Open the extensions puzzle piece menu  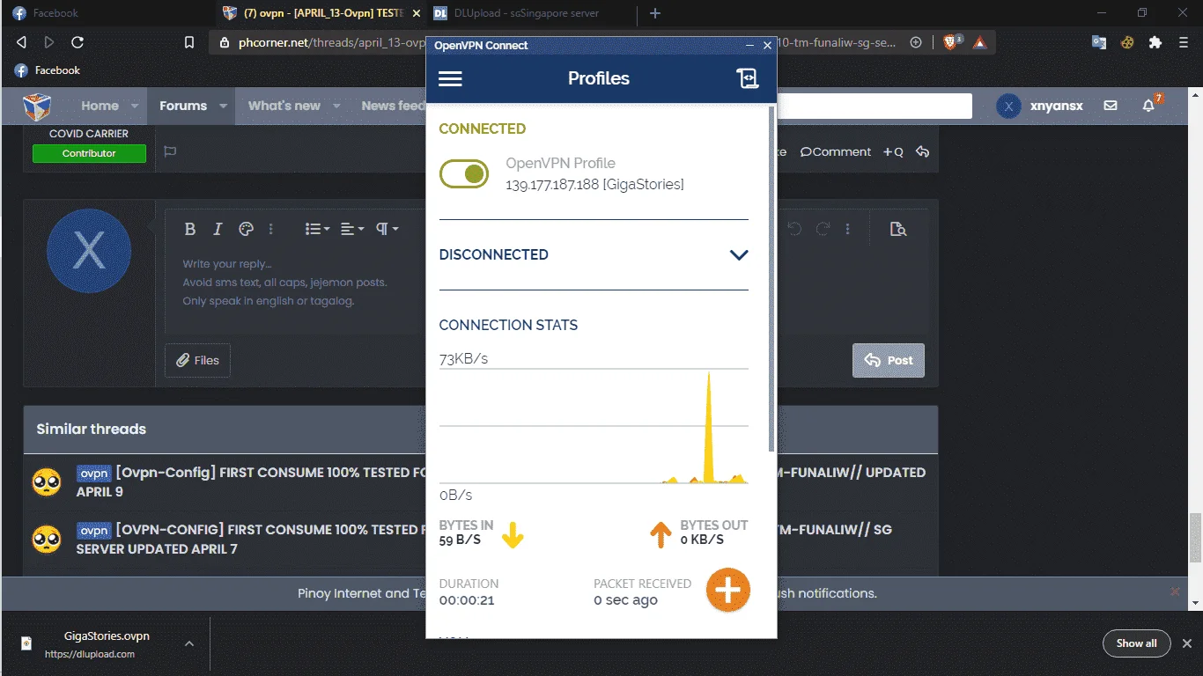[x=1155, y=42]
